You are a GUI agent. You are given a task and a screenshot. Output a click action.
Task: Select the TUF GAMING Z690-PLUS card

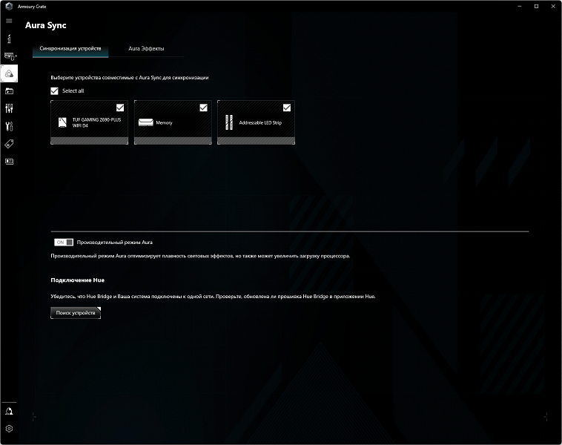click(89, 122)
